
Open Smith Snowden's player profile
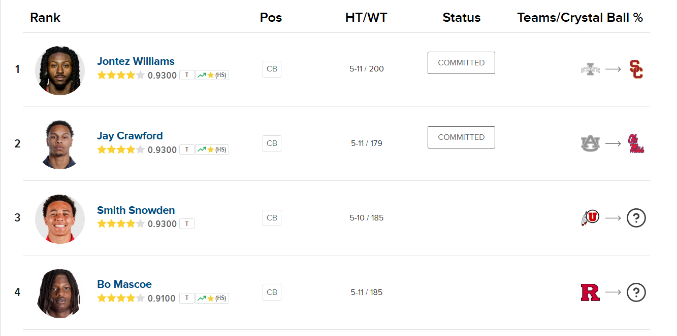pos(136,210)
